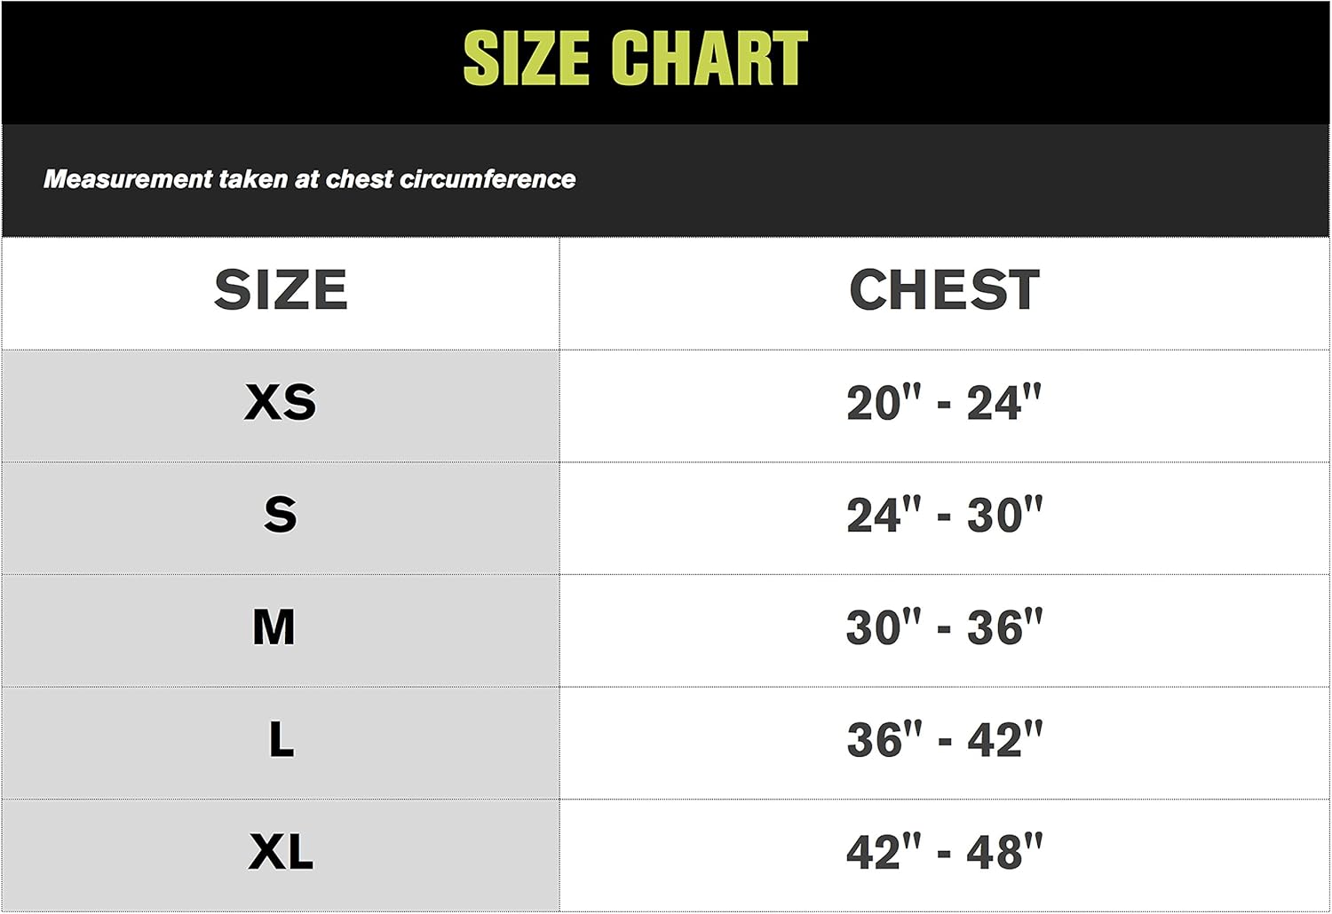Select the M size label
1332x914 pixels.
tap(274, 627)
